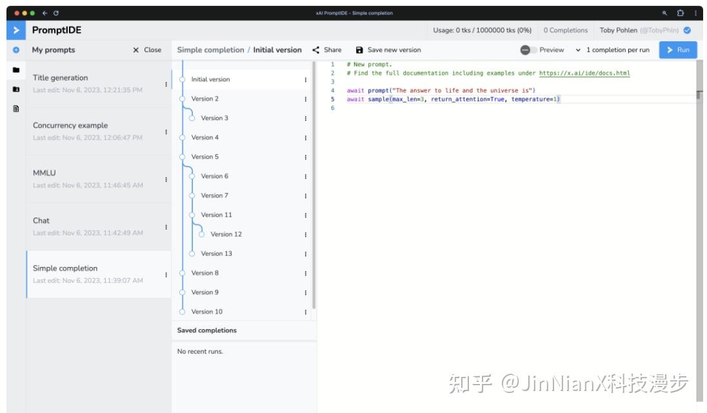Screen dimensions: 707x413
Task: Select the document icon in the left sidebar
Action: 14,108
